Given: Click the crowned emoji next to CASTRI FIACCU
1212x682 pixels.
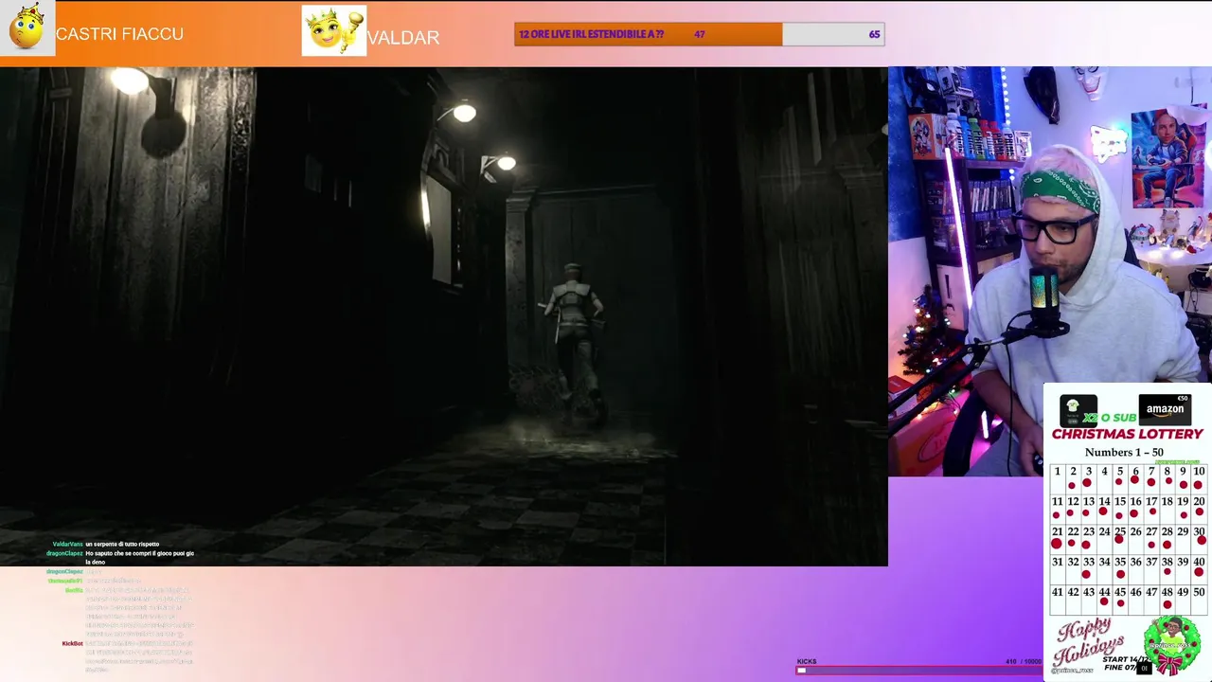Looking at the screenshot, I should [x=27, y=28].
